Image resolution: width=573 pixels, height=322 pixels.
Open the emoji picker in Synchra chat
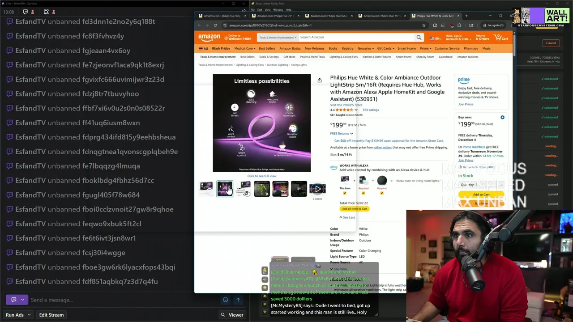point(226,300)
